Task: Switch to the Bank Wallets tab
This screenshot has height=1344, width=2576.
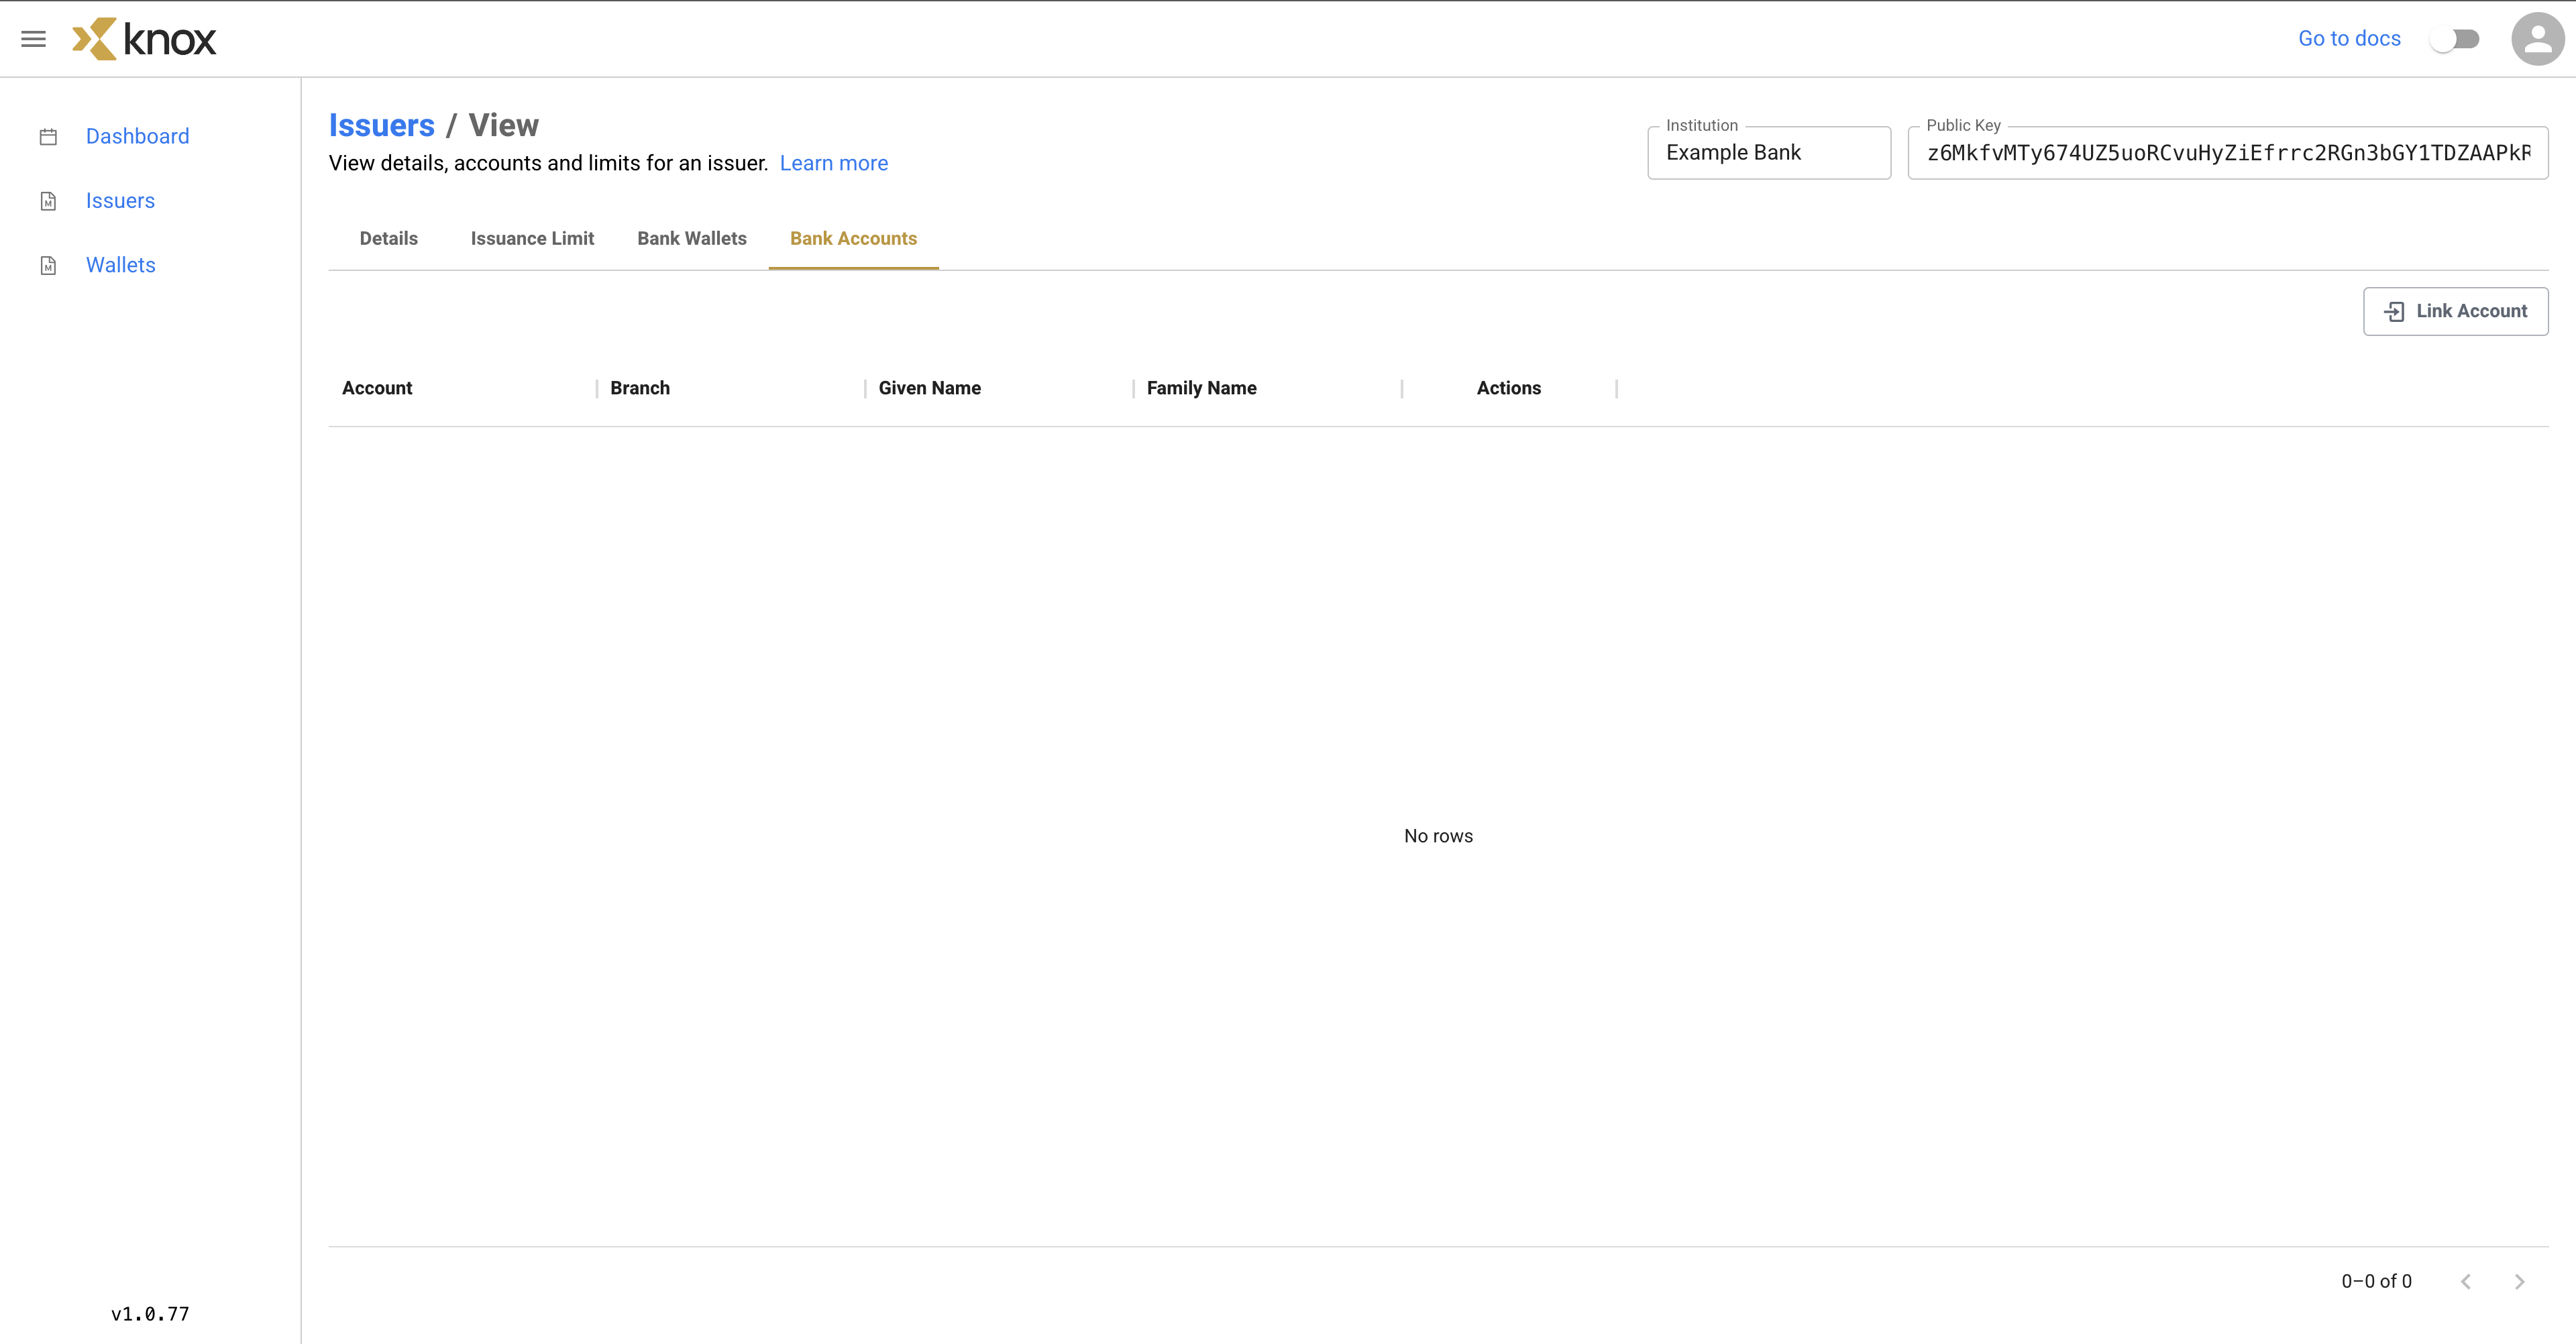Action: click(x=692, y=238)
